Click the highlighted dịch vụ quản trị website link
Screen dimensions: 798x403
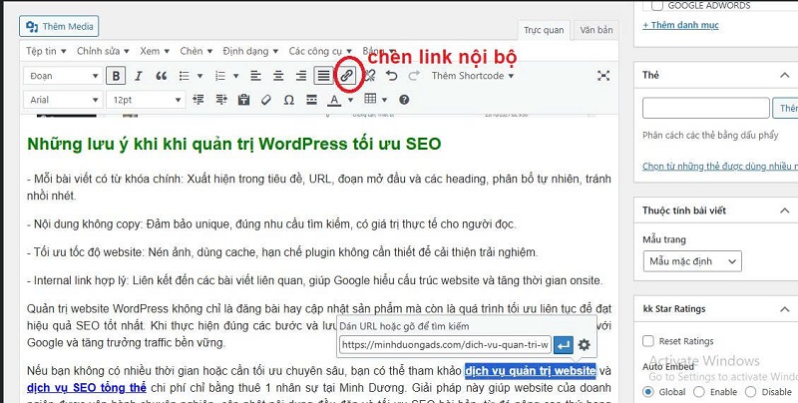tap(530, 370)
